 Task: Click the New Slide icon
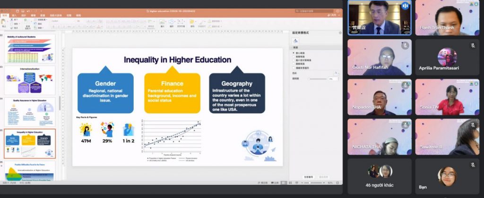click(x=27, y=21)
